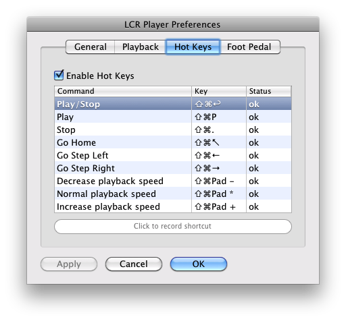346x321 pixels.
Task: Open the Foot Pedal tab
Action: pos(250,47)
